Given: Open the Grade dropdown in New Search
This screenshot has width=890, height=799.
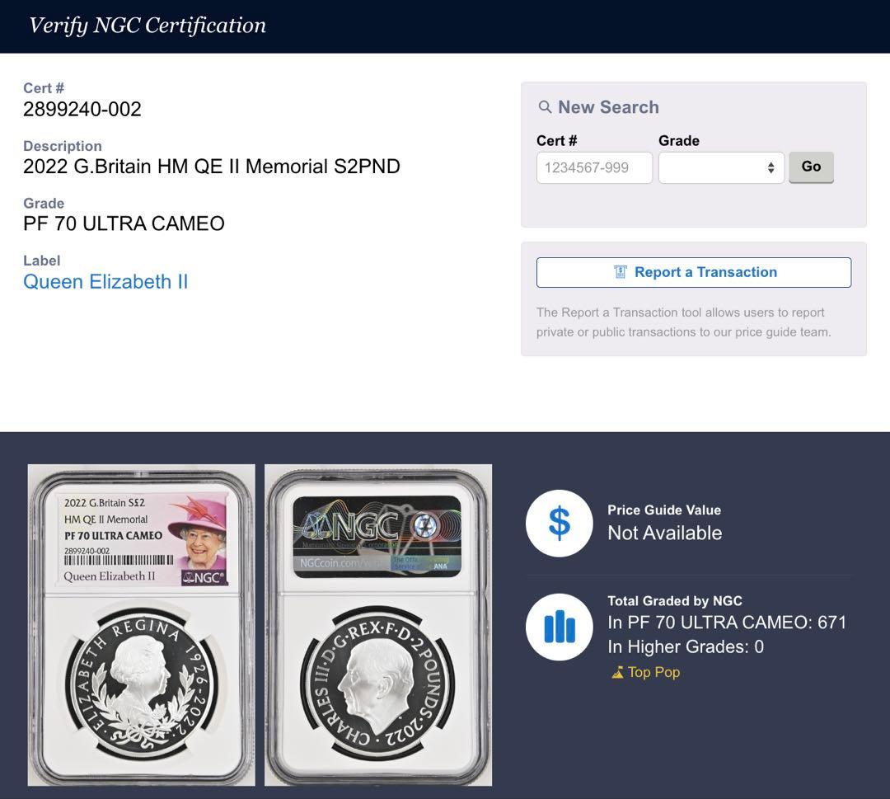Looking at the screenshot, I should click(721, 167).
